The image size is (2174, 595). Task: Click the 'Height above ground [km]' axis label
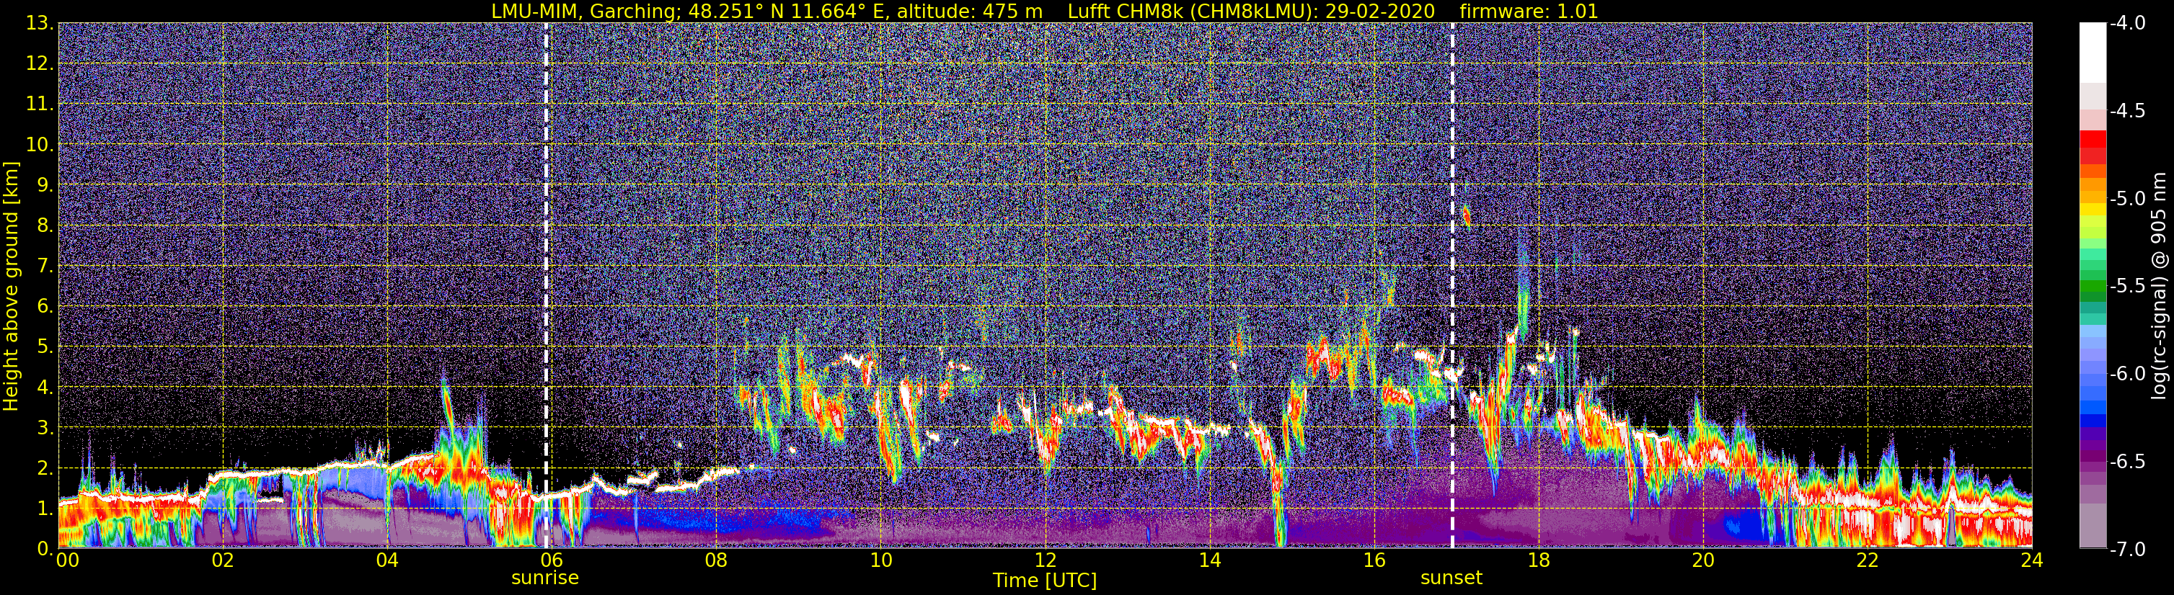pyautogui.click(x=11, y=286)
